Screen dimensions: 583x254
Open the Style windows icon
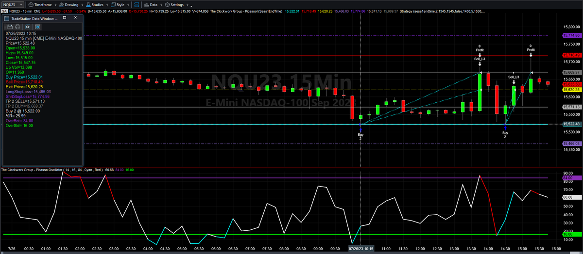tap(113, 5)
